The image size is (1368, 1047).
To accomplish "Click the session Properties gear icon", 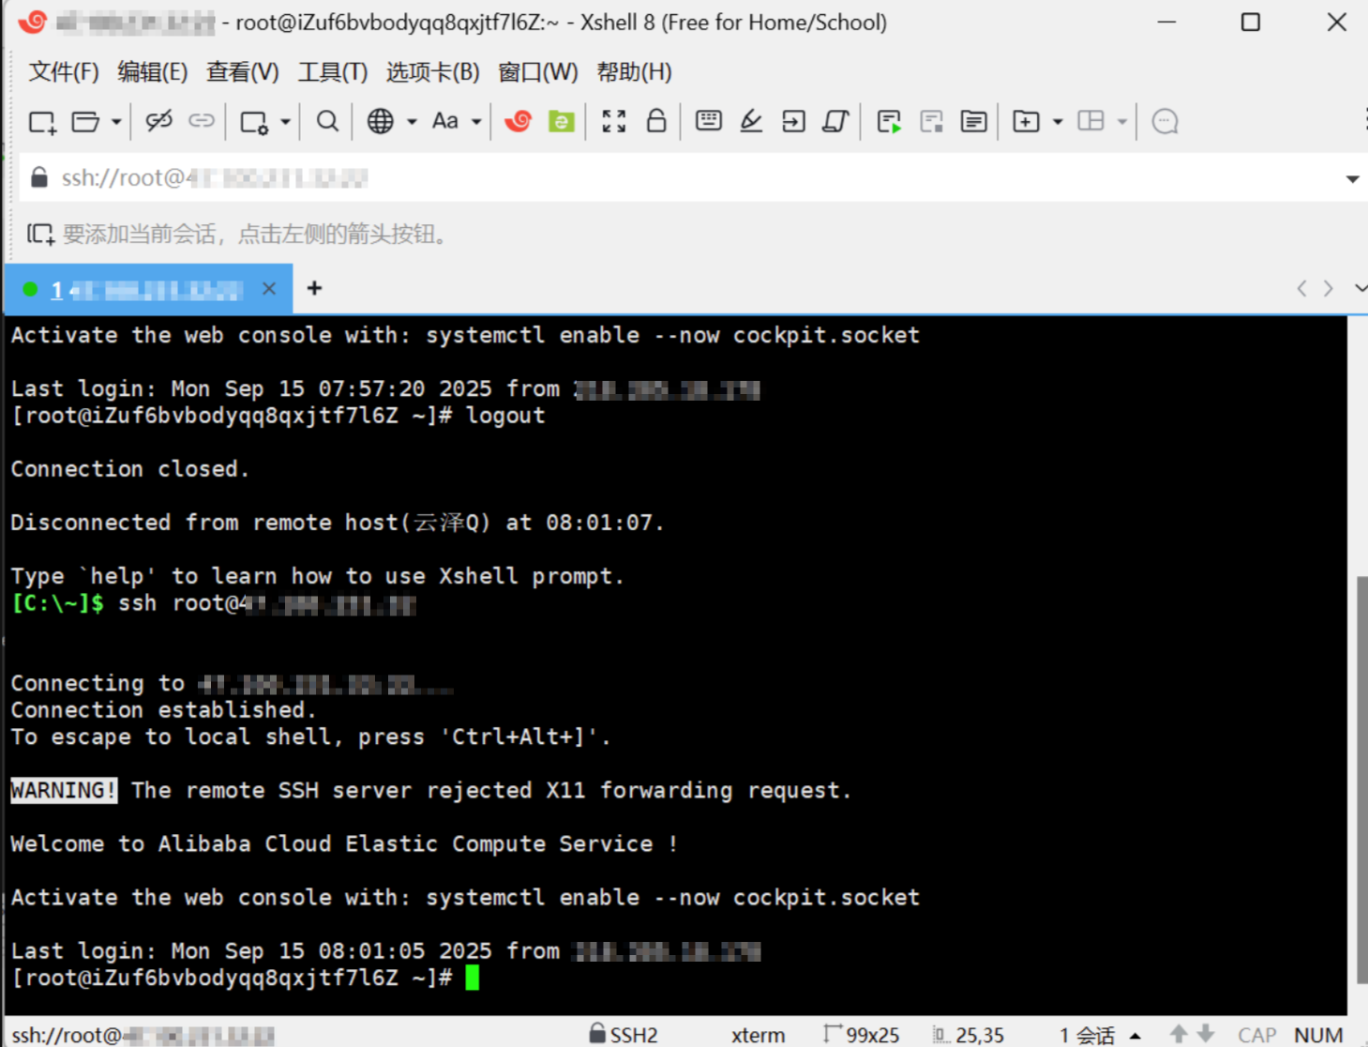I will (254, 122).
